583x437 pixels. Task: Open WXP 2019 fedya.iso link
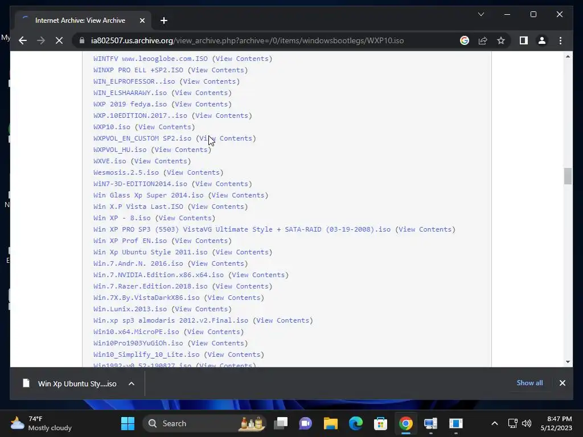pyautogui.click(x=130, y=104)
